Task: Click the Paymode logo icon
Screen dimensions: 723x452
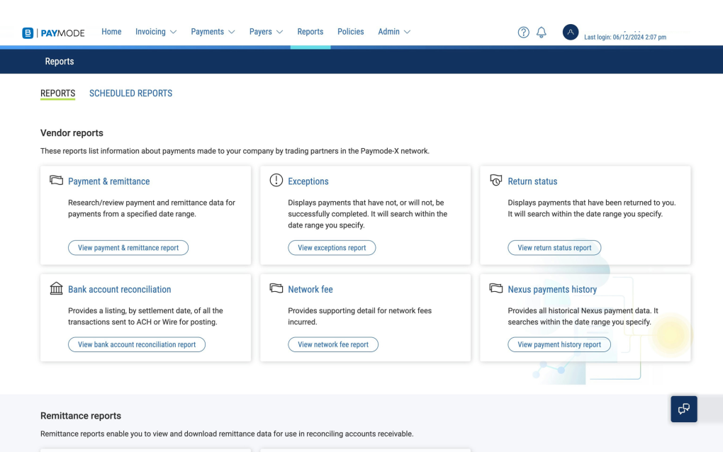Action: [x=28, y=33]
